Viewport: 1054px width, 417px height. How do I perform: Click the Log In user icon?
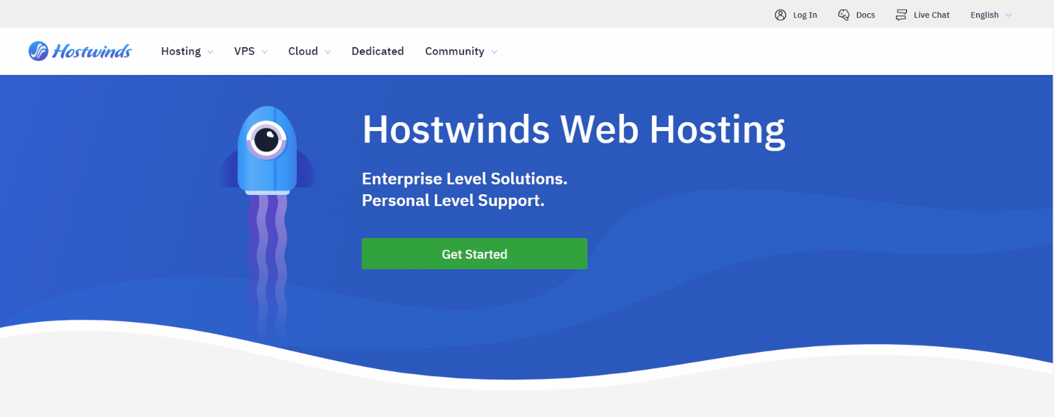(x=780, y=15)
